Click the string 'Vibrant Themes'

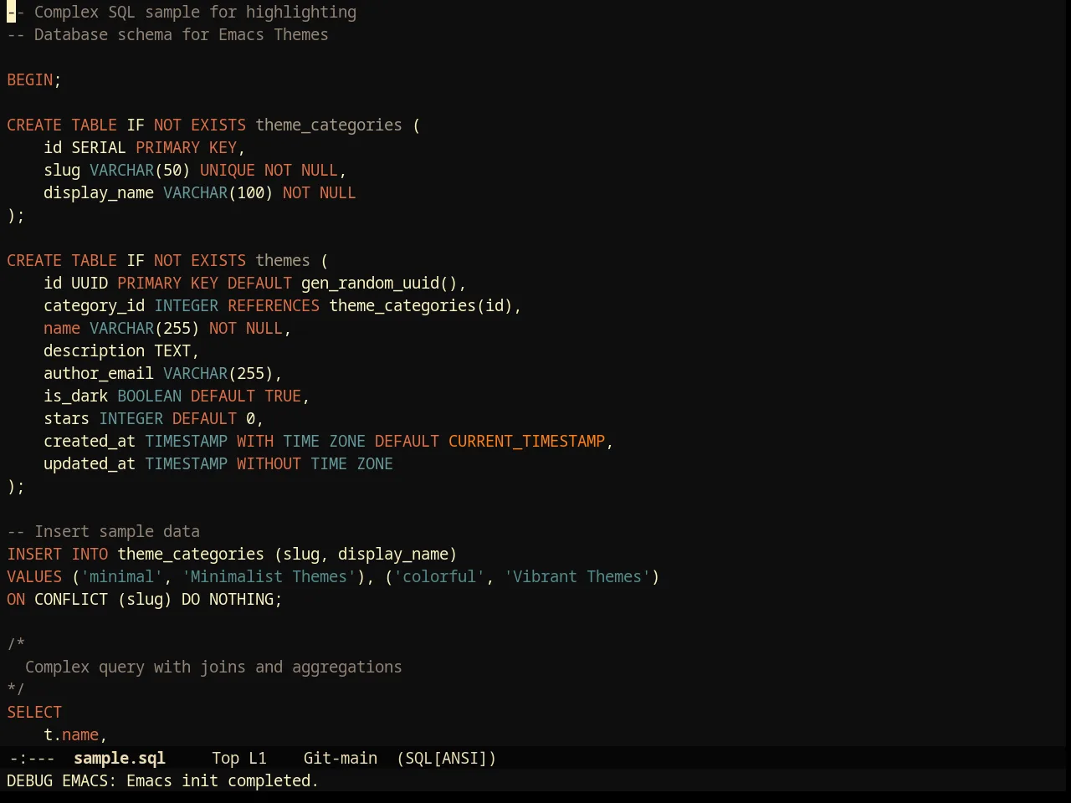[x=577, y=576]
